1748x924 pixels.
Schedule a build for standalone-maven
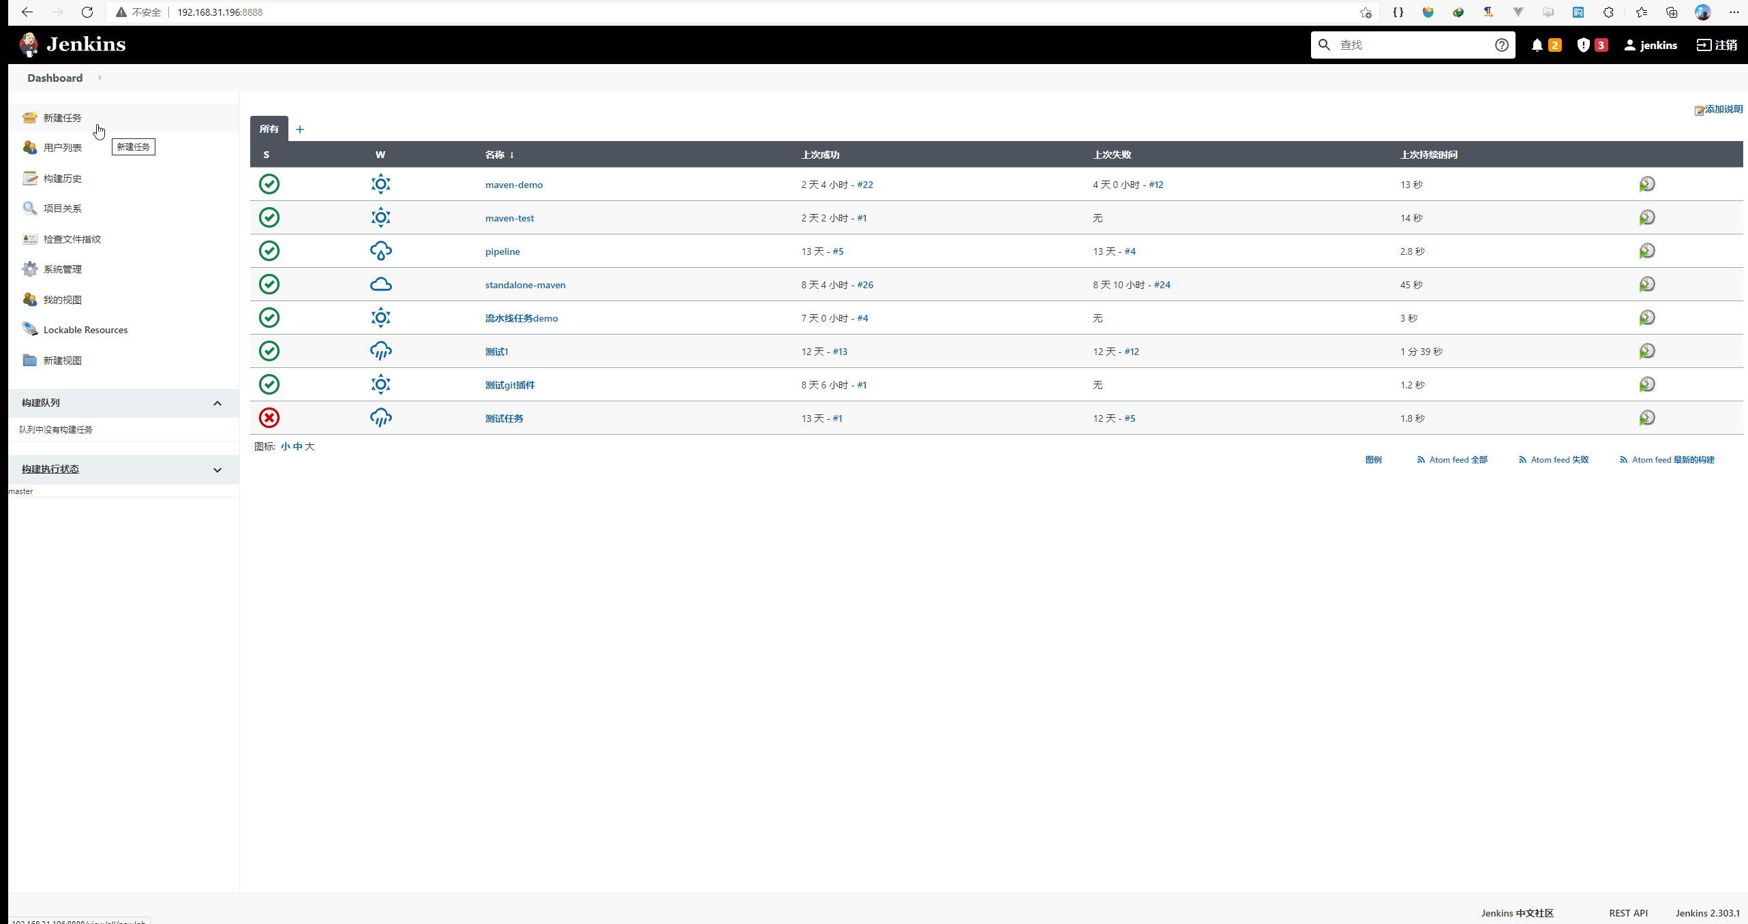point(1646,284)
